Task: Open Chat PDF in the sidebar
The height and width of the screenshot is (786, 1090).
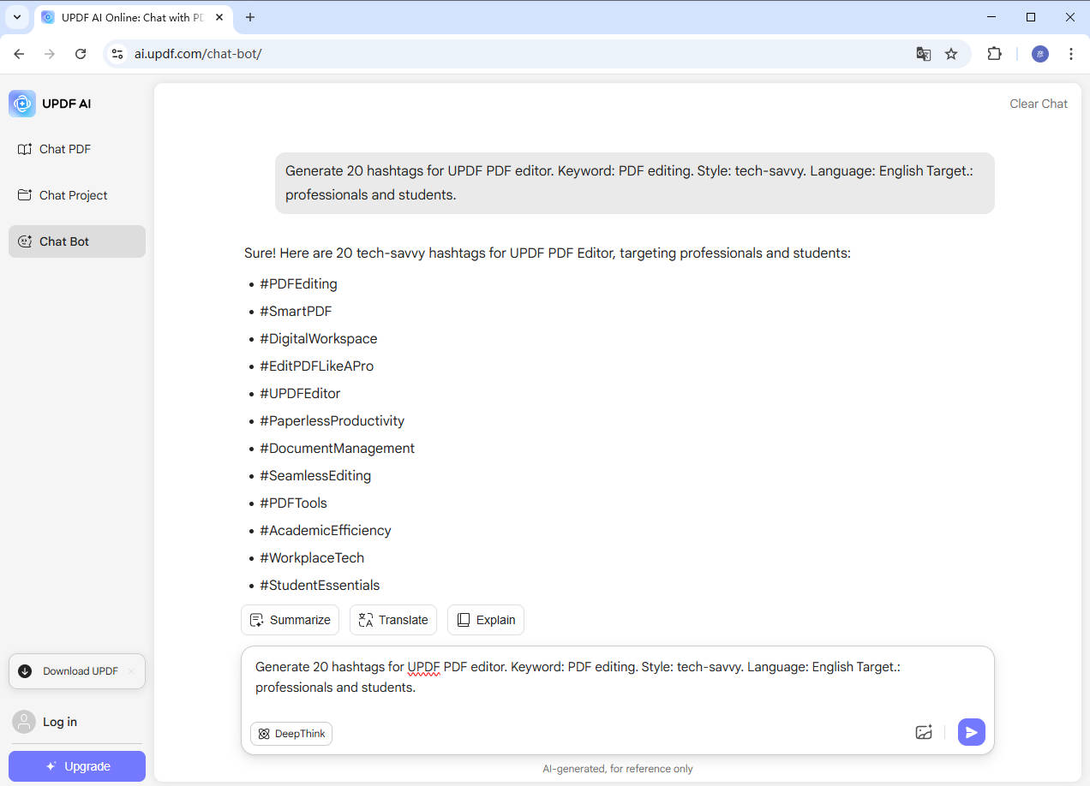Action: [77, 149]
